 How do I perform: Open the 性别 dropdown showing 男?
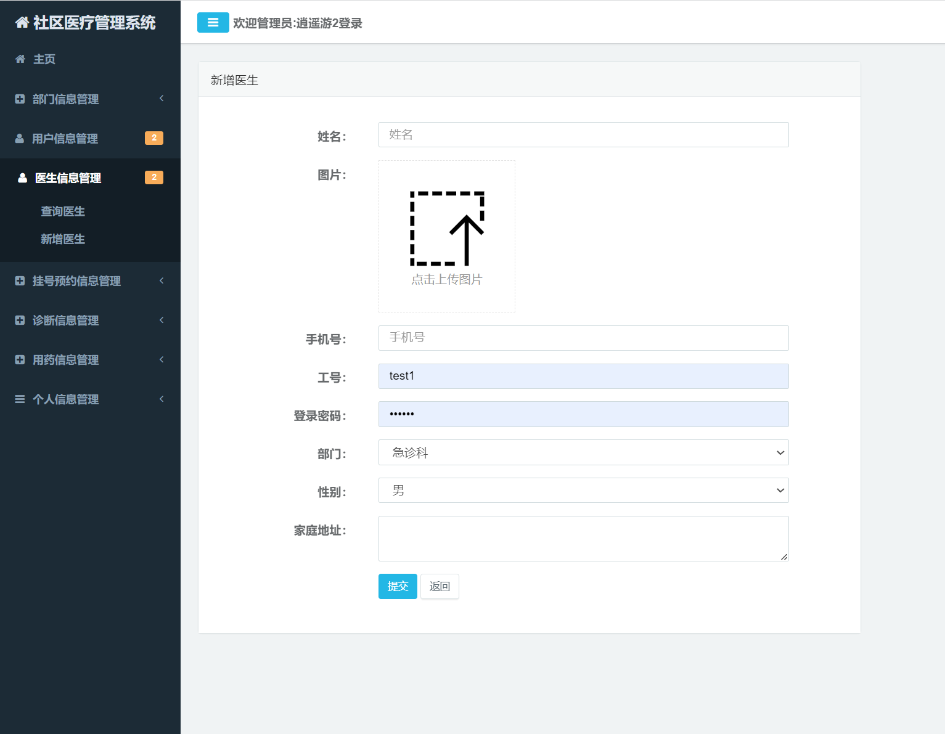click(x=583, y=491)
